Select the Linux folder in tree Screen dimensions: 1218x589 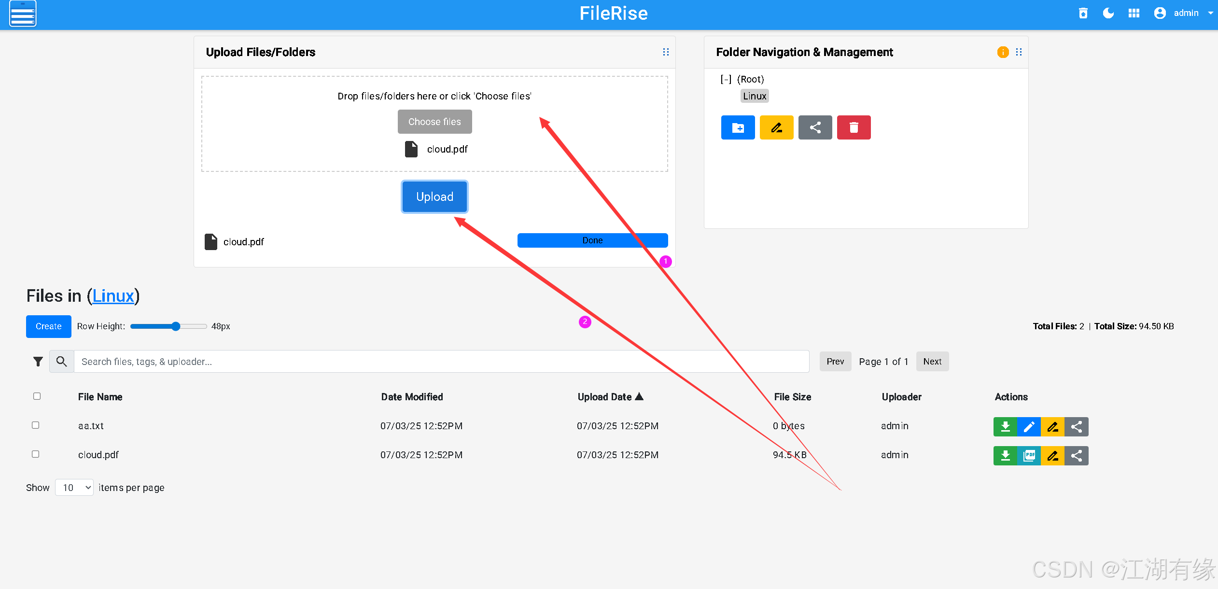pos(755,96)
